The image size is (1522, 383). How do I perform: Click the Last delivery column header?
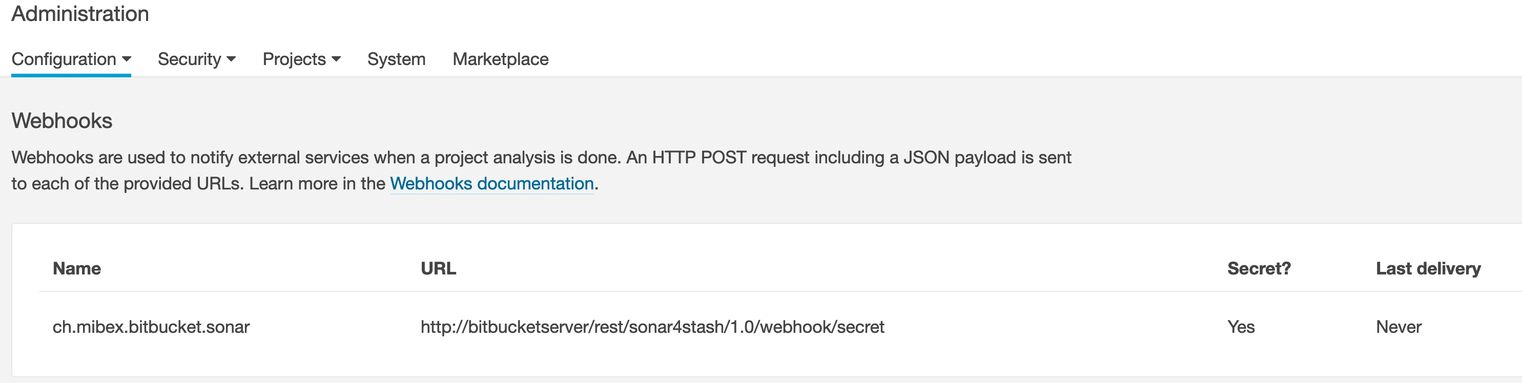pos(1428,268)
